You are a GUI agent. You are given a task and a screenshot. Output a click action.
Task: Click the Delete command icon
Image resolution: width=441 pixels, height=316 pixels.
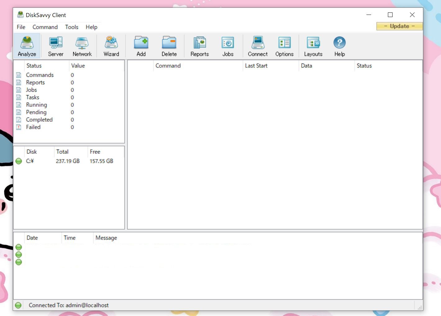coord(169,46)
